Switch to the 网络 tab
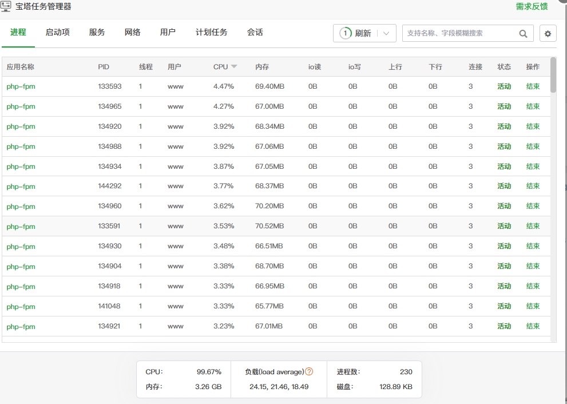Image resolution: width=567 pixels, height=404 pixels. [x=132, y=32]
